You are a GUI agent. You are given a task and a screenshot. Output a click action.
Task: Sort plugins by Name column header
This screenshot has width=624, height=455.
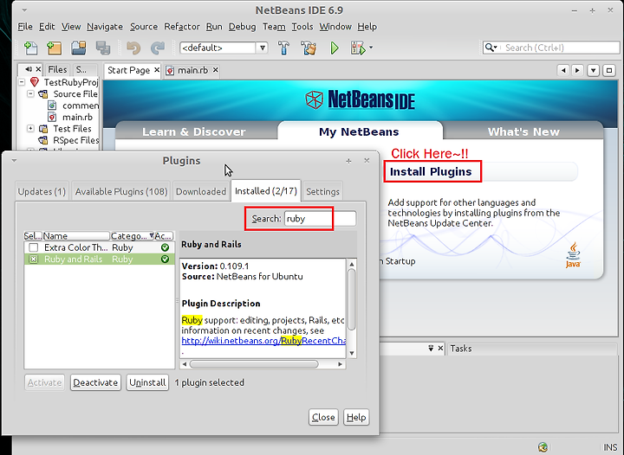pyautogui.click(x=76, y=236)
